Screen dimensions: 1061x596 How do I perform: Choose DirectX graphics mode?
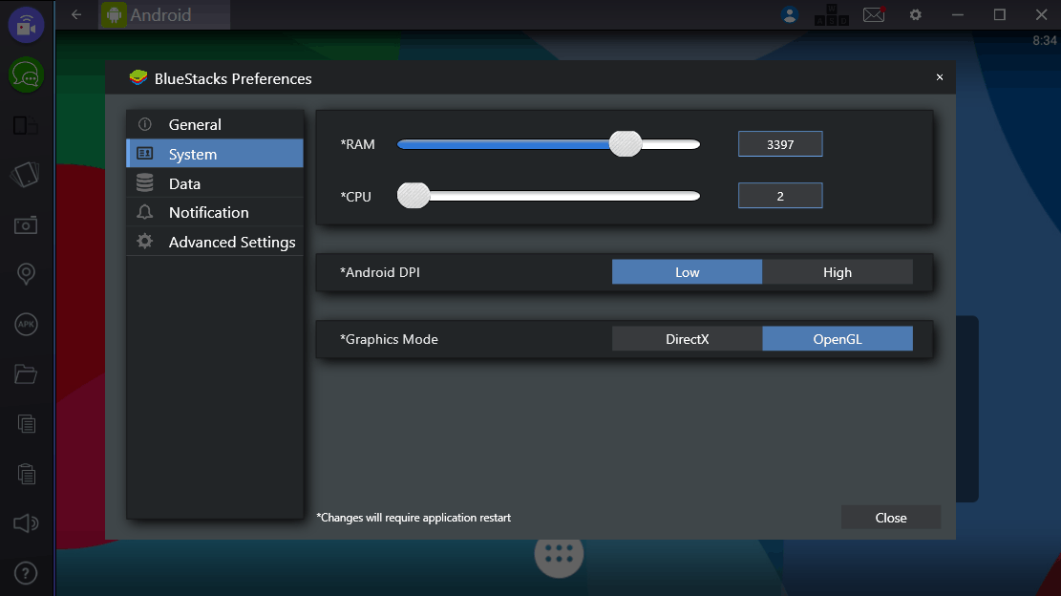[687, 339]
